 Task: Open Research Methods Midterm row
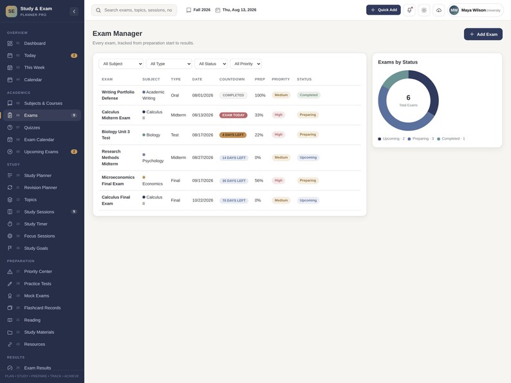[230, 158]
